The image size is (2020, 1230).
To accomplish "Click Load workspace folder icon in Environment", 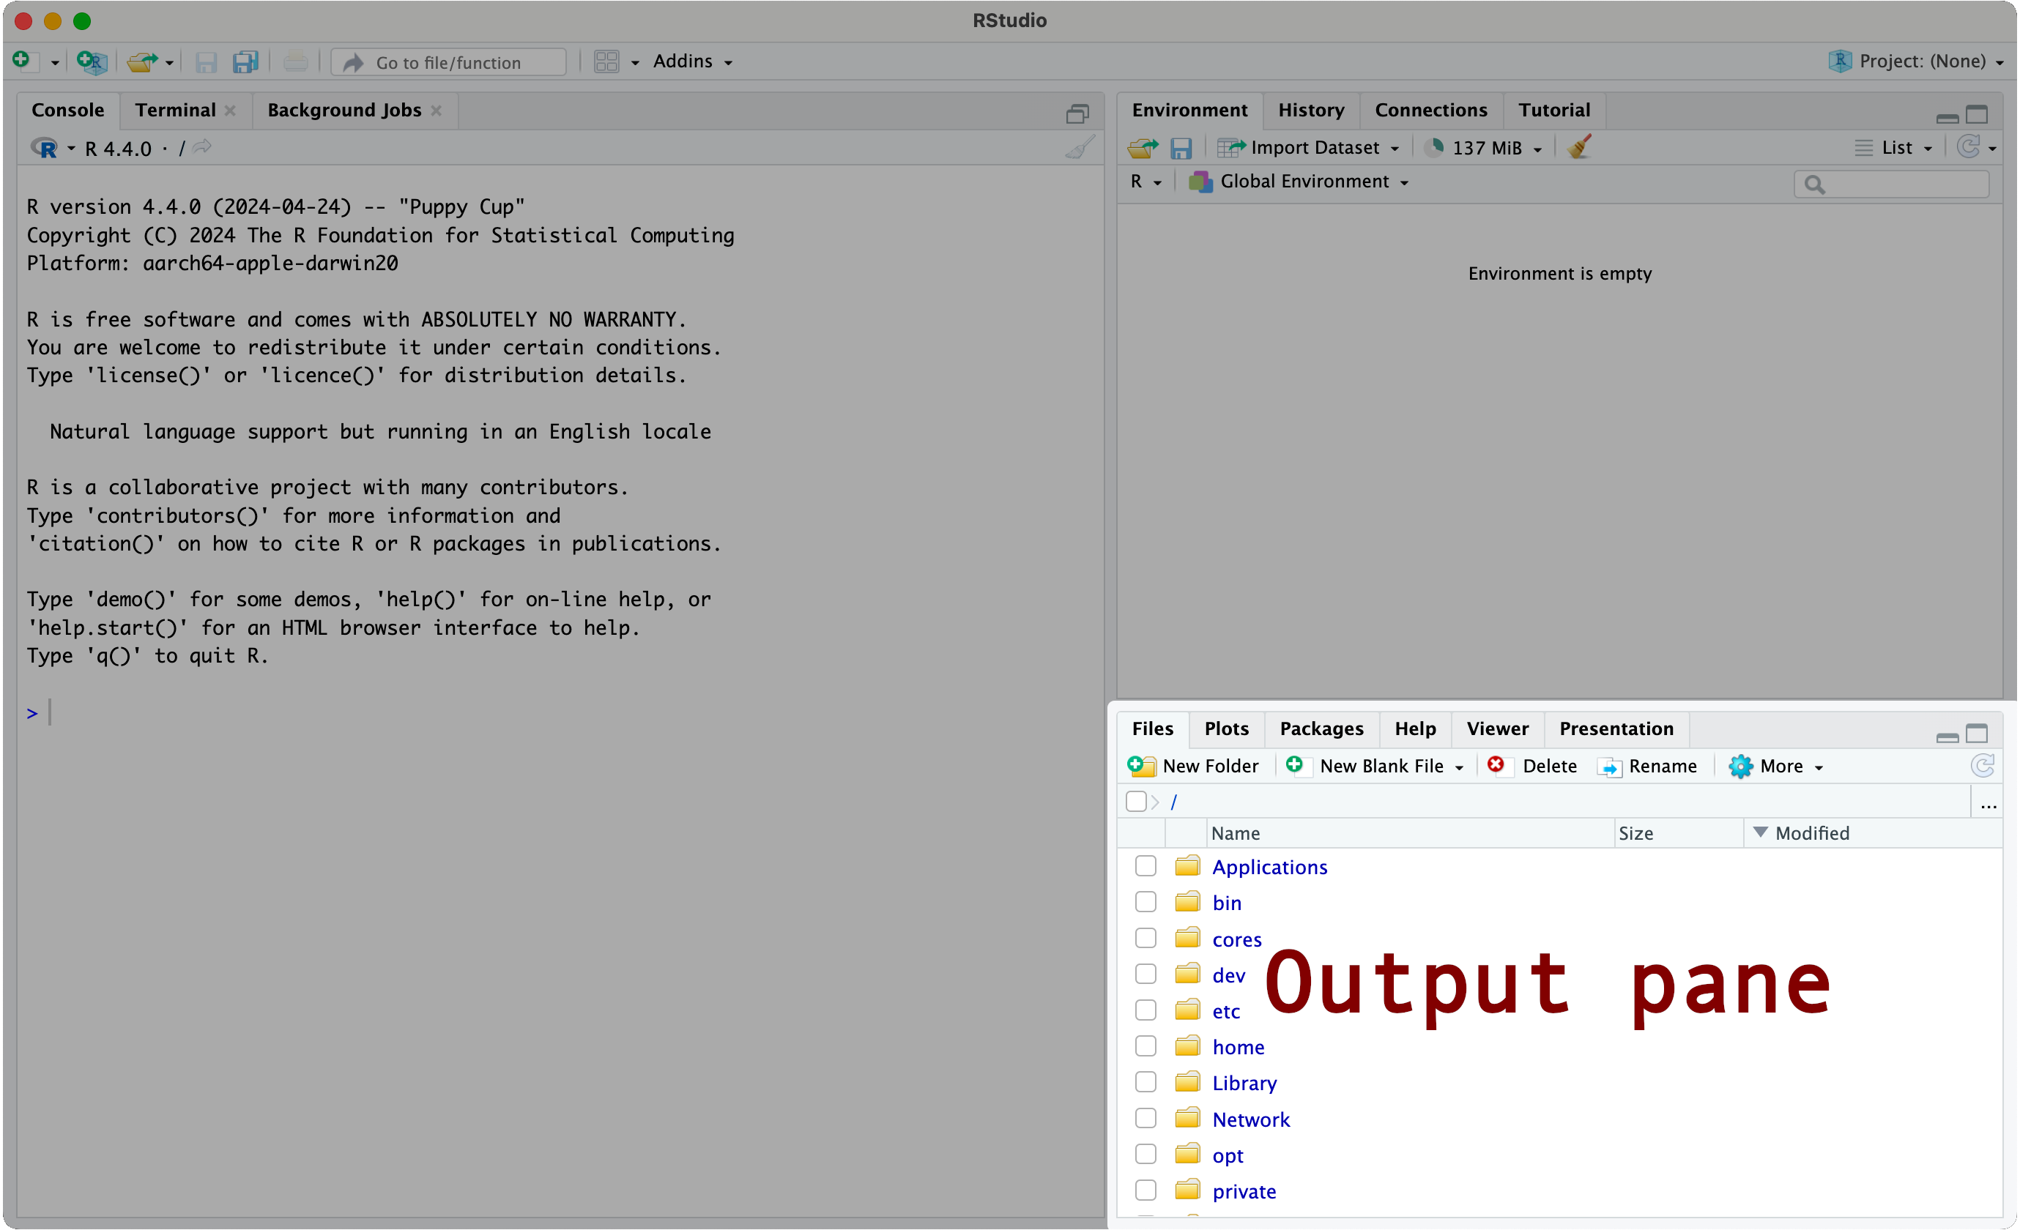I will click(1143, 149).
